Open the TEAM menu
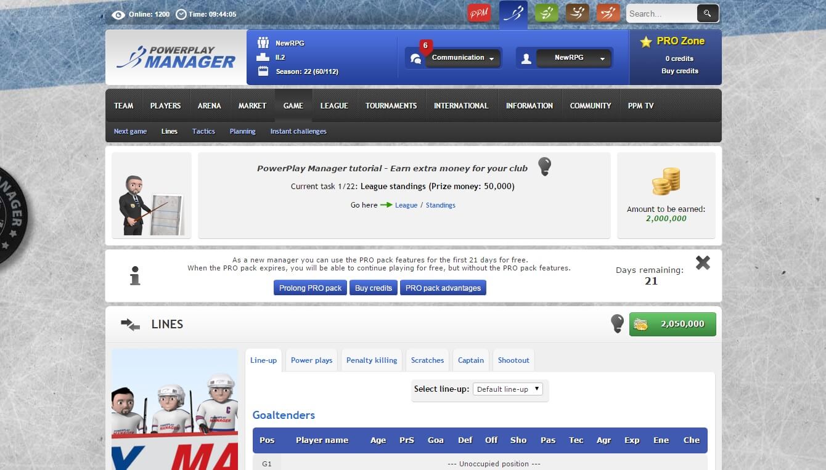This screenshot has width=826, height=470. [x=123, y=105]
